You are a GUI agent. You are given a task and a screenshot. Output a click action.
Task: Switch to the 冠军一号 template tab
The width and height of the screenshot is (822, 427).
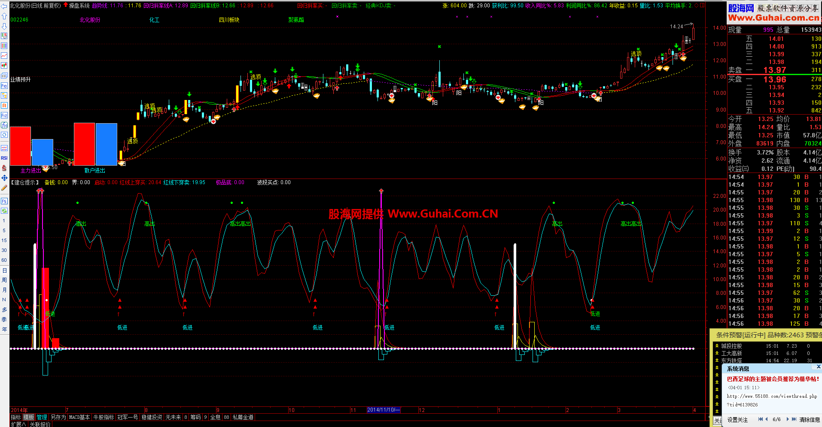128,417
